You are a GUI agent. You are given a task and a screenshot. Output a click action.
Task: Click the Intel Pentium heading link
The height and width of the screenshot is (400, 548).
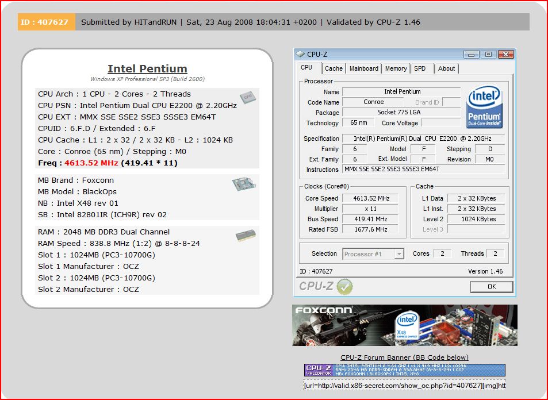click(147, 69)
